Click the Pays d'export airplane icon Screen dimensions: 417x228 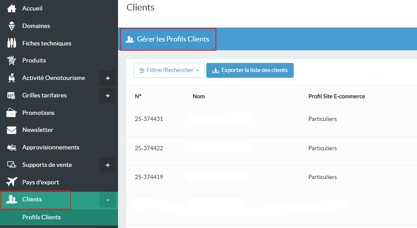click(12, 182)
